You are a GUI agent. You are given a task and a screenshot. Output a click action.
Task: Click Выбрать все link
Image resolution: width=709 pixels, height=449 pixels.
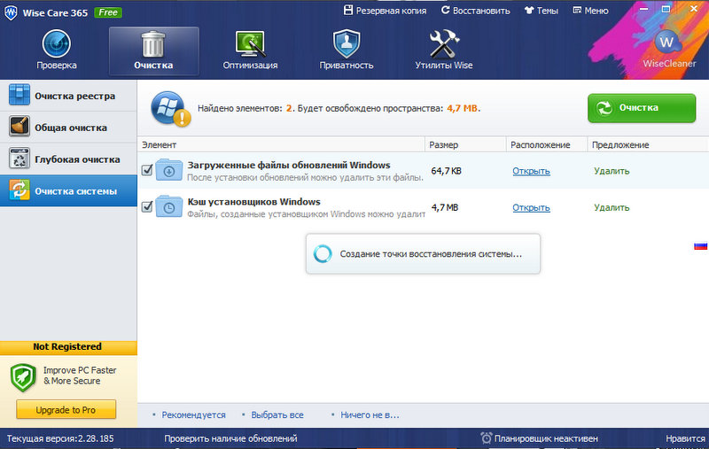coord(277,414)
